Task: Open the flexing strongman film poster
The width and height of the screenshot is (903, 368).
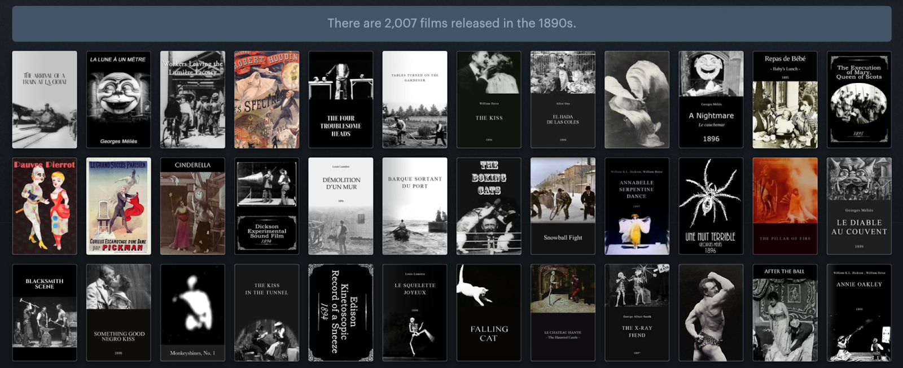Action: (711, 313)
